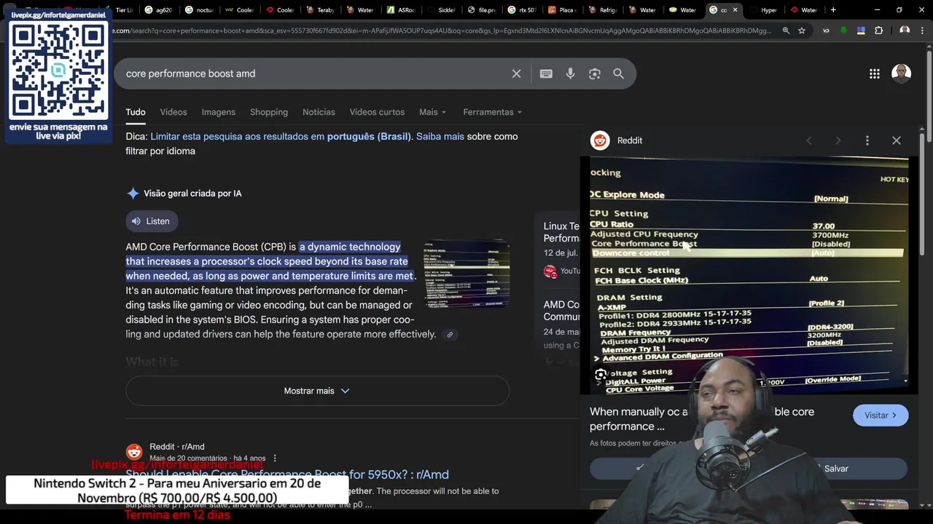The width and height of the screenshot is (933, 524).
Task: Switch to the Imagens tab
Action: coord(219,112)
